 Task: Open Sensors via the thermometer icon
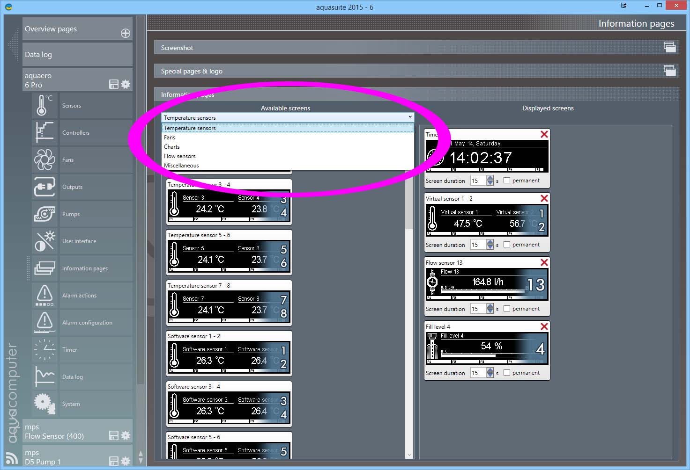point(45,106)
